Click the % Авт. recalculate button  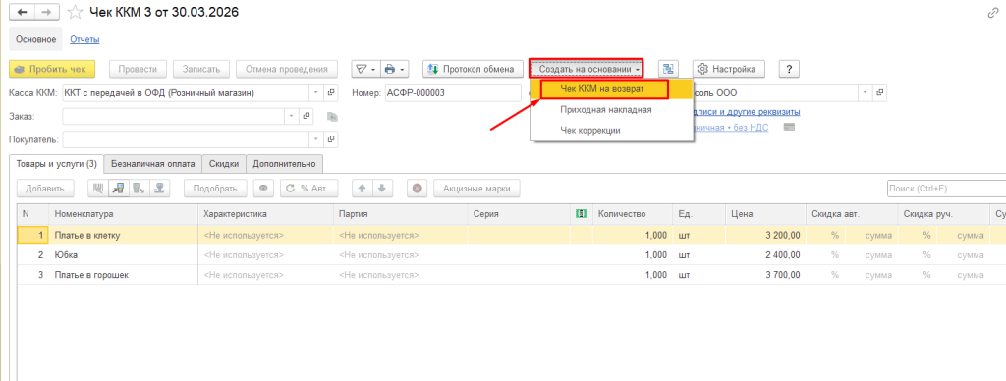pos(308,189)
